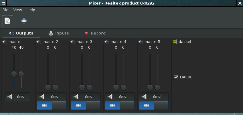The width and height of the screenshot is (243, 115).
Task: Click master2 right channel slider knob
Action: point(55,87)
